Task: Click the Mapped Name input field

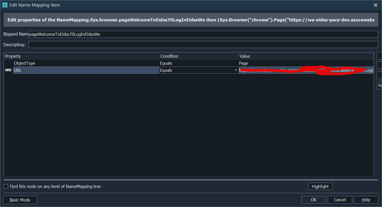Action: (203, 34)
